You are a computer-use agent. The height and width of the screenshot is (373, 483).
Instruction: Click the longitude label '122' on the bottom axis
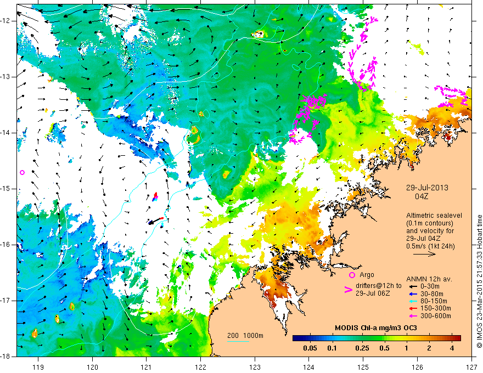tap(200, 367)
